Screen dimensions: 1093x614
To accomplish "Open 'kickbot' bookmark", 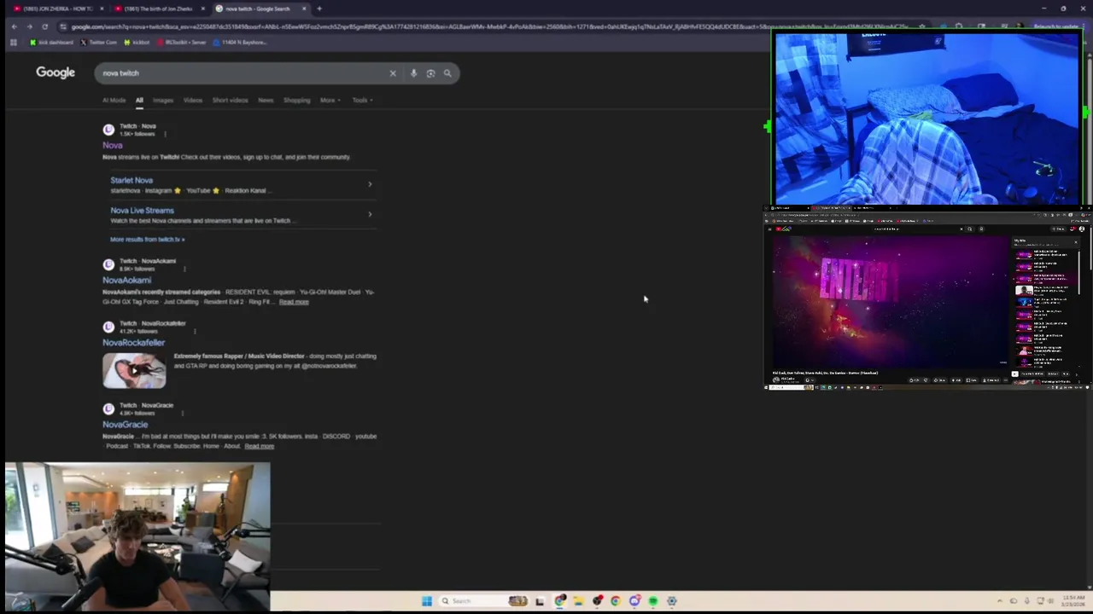I will (137, 42).
